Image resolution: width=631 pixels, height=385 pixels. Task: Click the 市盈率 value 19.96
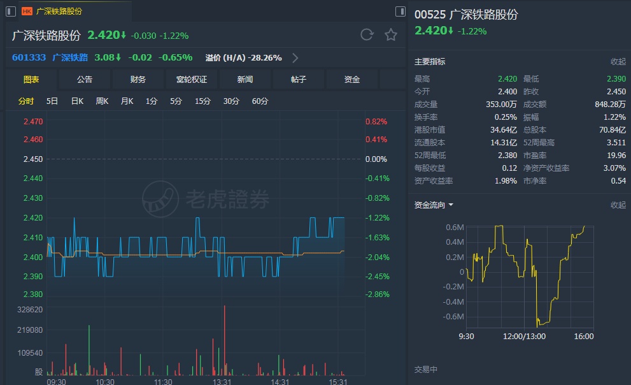click(616, 155)
